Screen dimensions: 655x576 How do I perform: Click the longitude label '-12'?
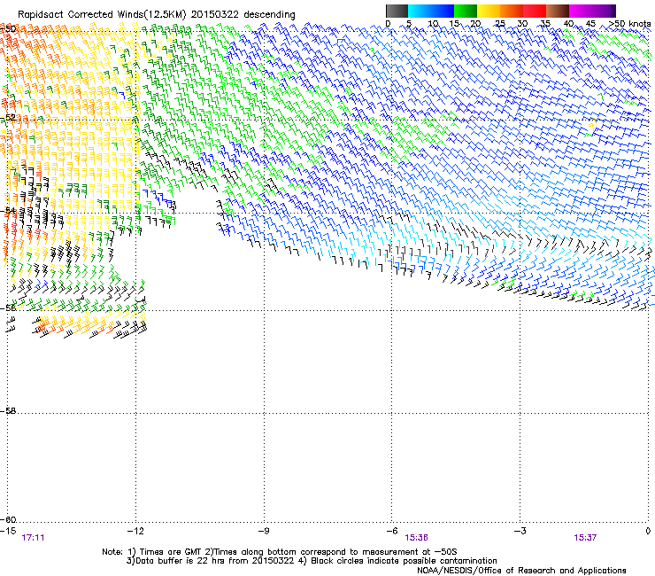tap(135, 531)
